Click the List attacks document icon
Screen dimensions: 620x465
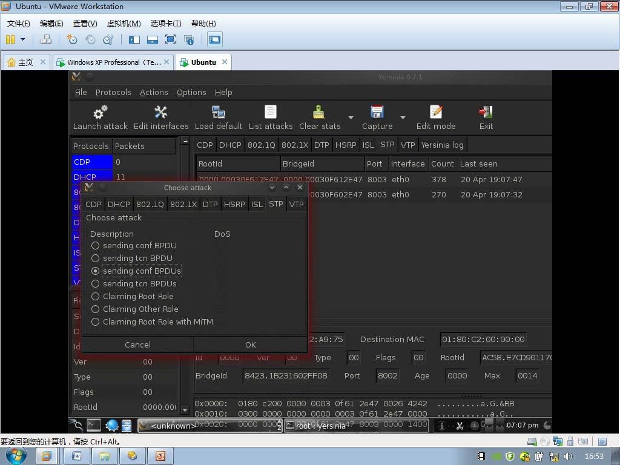[271, 112]
